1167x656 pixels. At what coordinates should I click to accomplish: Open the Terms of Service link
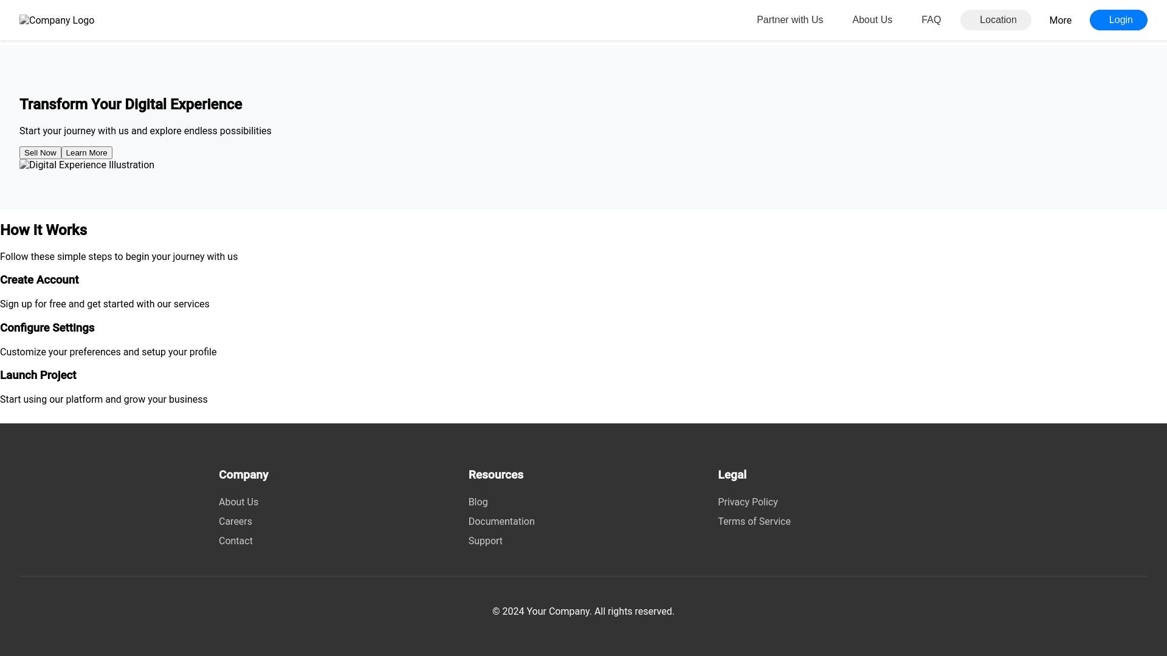tap(754, 522)
